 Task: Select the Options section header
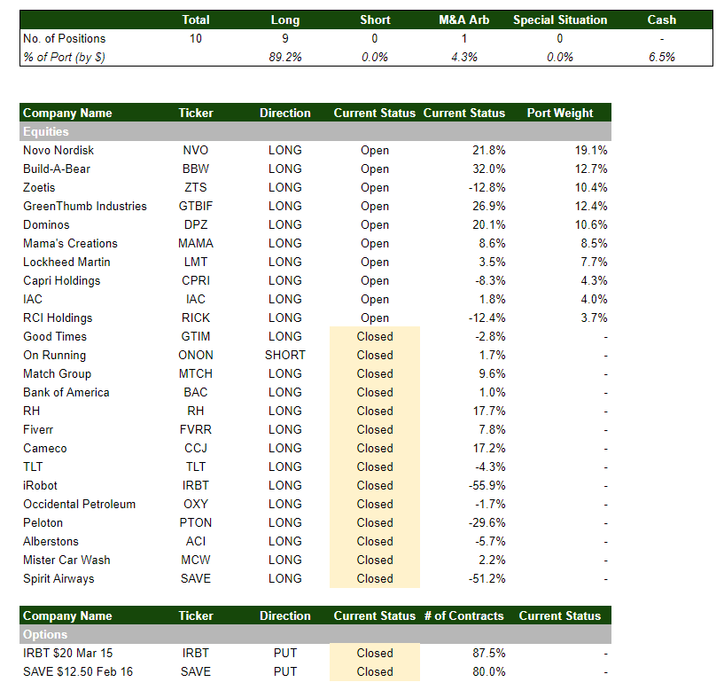[x=315, y=634]
